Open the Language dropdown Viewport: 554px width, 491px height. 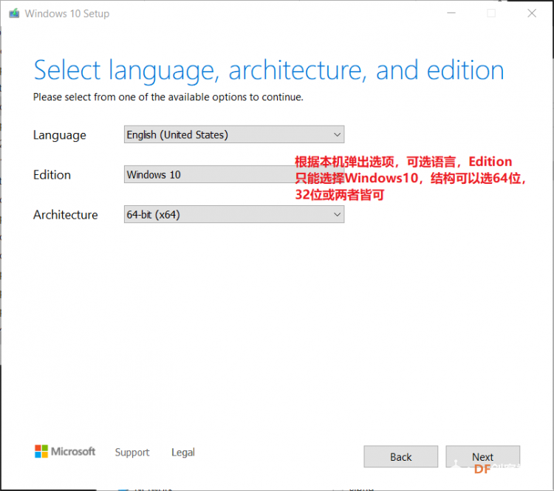tap(234, 134)
